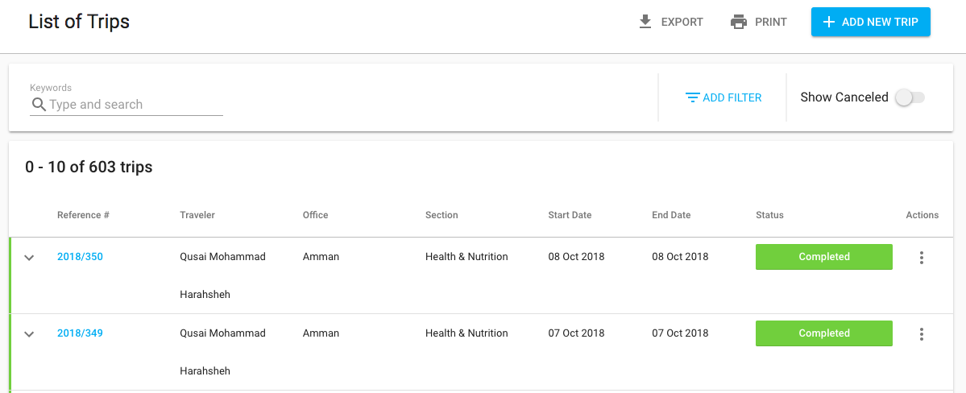The width and height of the screenshot is (966, 393).
Task: Click the Actions column header
Action: (x=922, y=215)
